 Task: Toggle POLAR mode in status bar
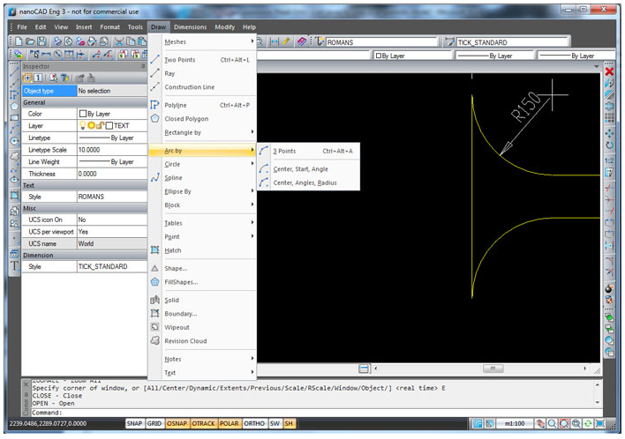230,423
